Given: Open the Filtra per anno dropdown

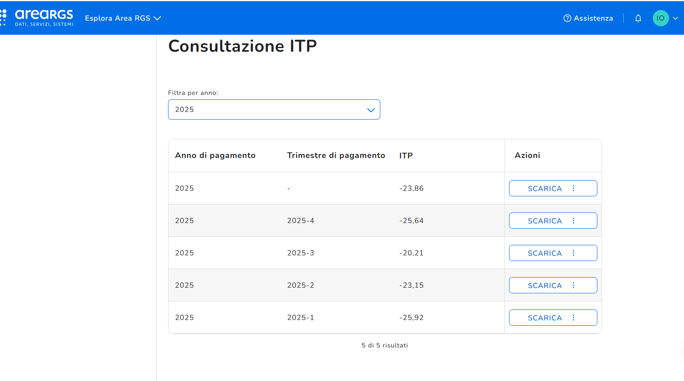Looking at the screenshot, I should coord(274,109).
